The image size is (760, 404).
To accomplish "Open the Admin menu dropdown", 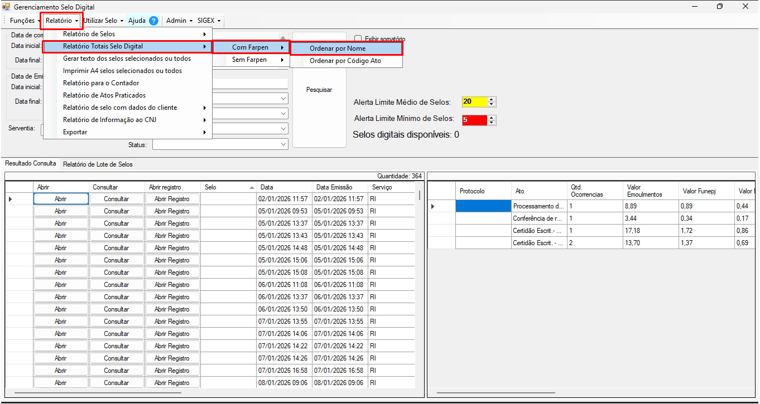I will 179,21.
